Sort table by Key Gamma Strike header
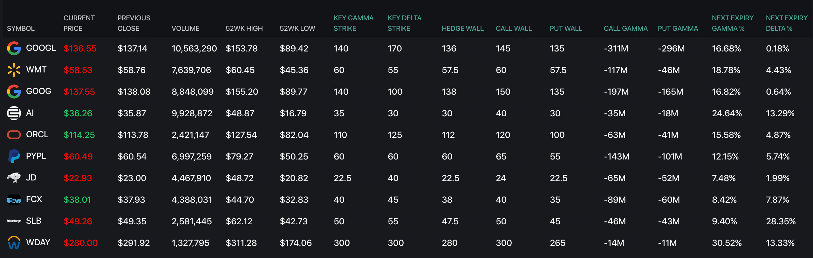The image size is (813, 258). pyautogui.click(x=353, y=23)
